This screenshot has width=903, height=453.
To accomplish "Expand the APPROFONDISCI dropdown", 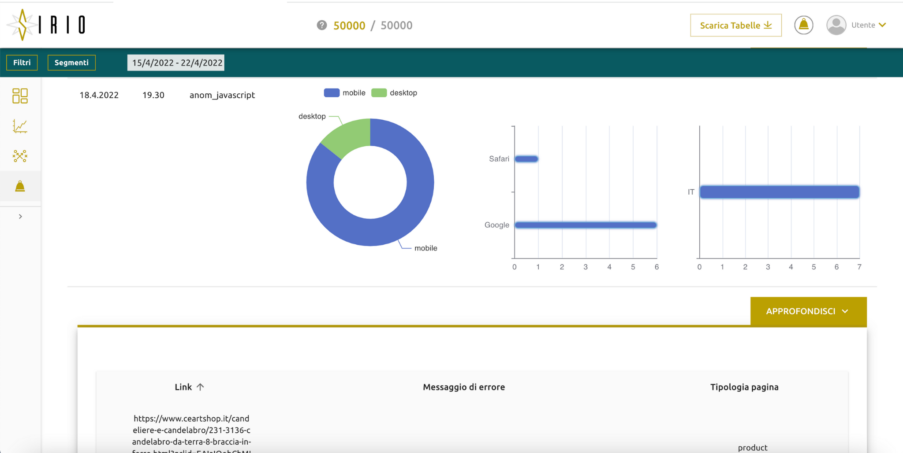I will [808, 311].
